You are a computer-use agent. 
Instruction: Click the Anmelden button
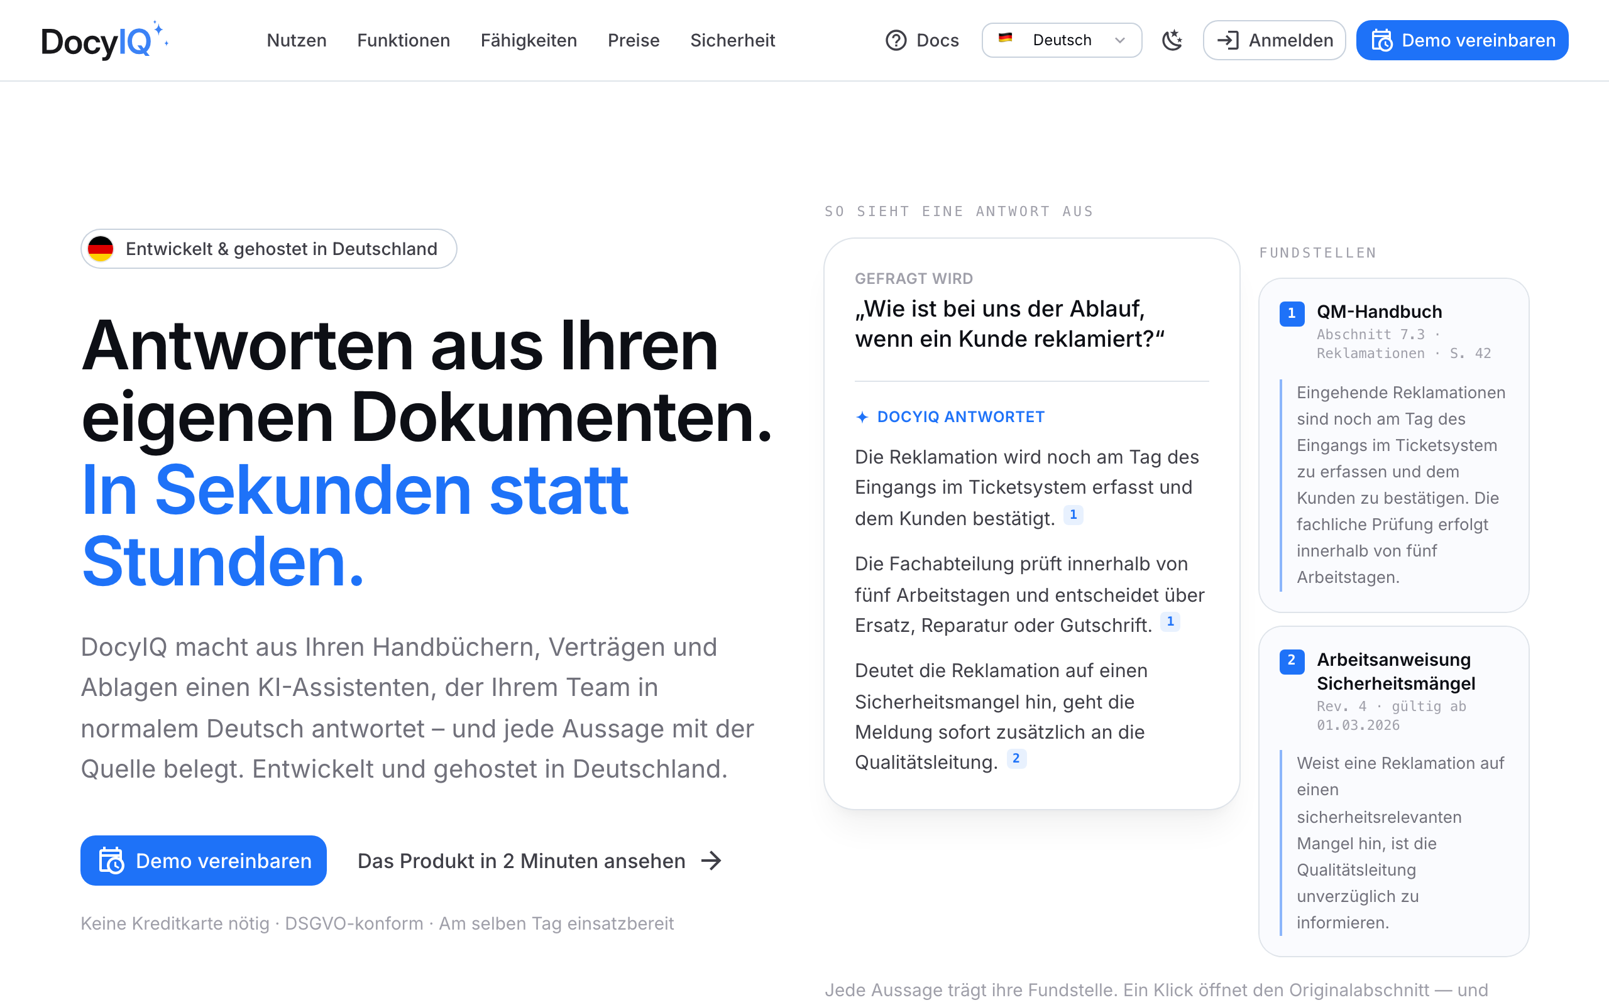(x=1274, y=41)
